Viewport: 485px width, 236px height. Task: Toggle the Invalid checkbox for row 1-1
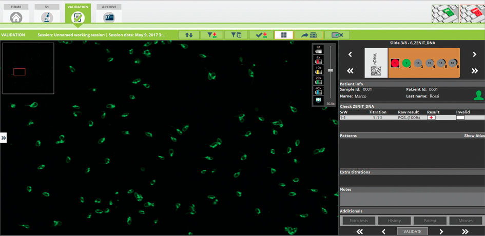point(460,117)
